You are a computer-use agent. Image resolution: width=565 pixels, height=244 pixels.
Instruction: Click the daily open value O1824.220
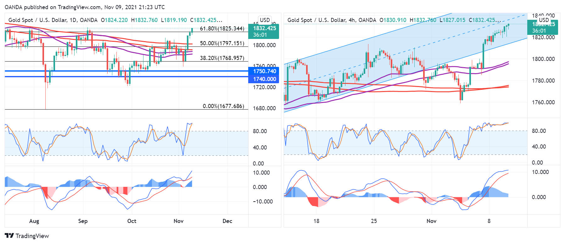click(114, 20)
